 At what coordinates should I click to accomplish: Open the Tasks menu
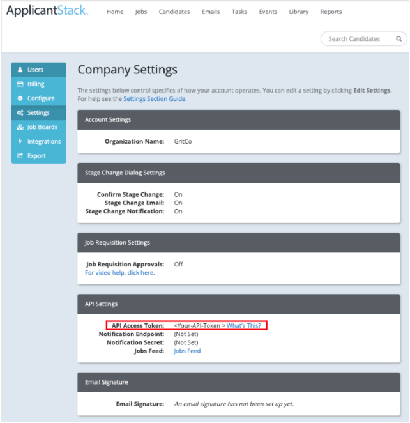[x=239, y=12]
